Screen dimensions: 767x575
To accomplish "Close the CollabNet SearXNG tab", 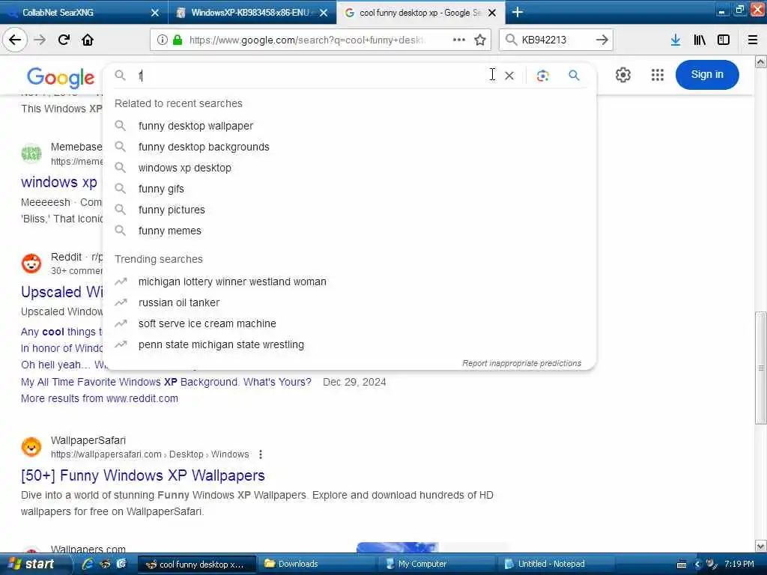I will coord(154,13).
